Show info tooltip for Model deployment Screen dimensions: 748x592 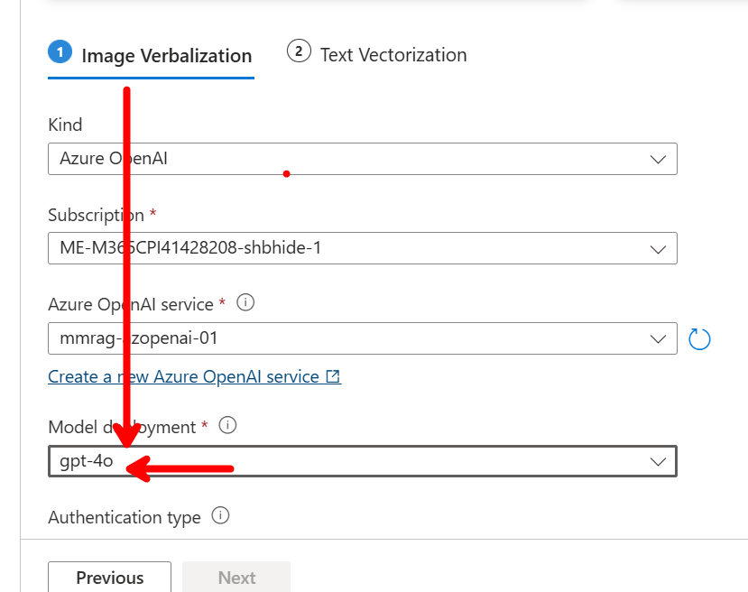[x=227, y=425]
